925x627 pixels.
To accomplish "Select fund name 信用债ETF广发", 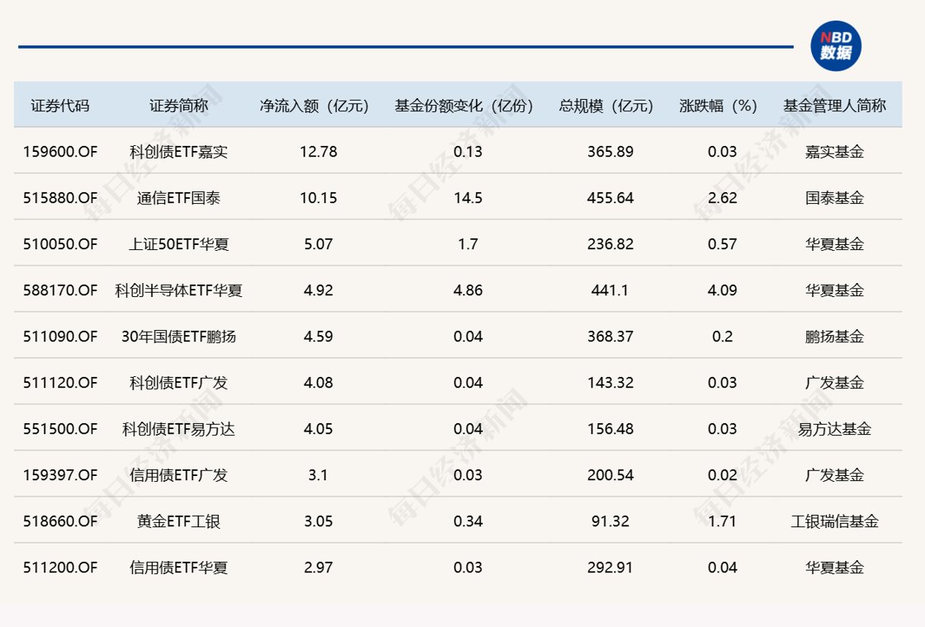I will (179, 475).
